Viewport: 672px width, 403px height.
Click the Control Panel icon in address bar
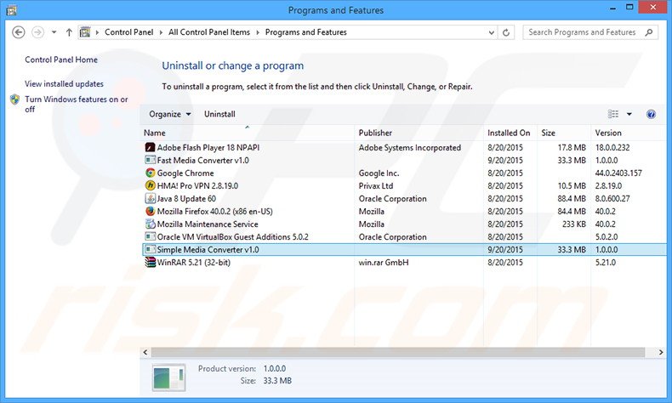[x=85, y=32]
